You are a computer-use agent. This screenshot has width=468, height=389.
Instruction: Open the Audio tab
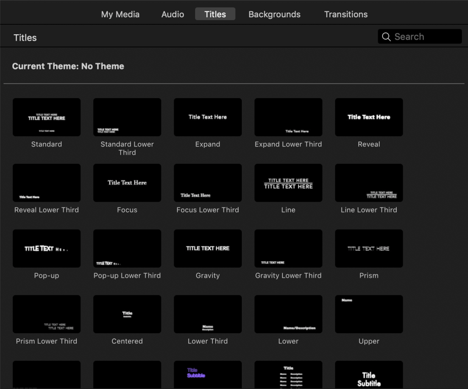tap(173, 14)
